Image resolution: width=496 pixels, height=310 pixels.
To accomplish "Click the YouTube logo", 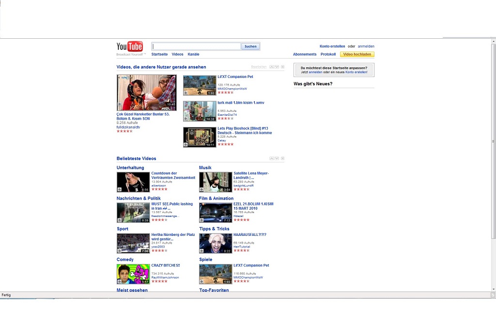I will [x=129, y=46].
